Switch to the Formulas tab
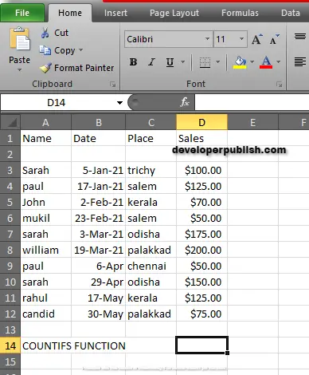Viewport: 309px width, 375px height. tap(240, 13)
